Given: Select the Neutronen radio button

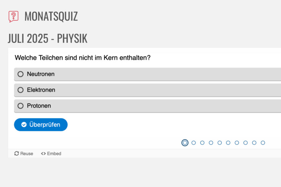Looking at the screenshot, I should coord(21,74).
